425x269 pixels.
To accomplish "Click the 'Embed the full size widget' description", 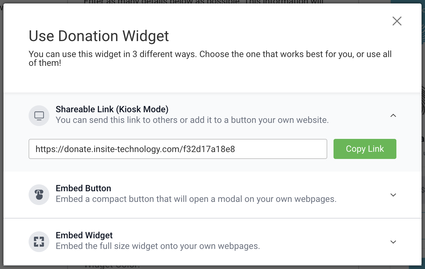I will (158, 246).
